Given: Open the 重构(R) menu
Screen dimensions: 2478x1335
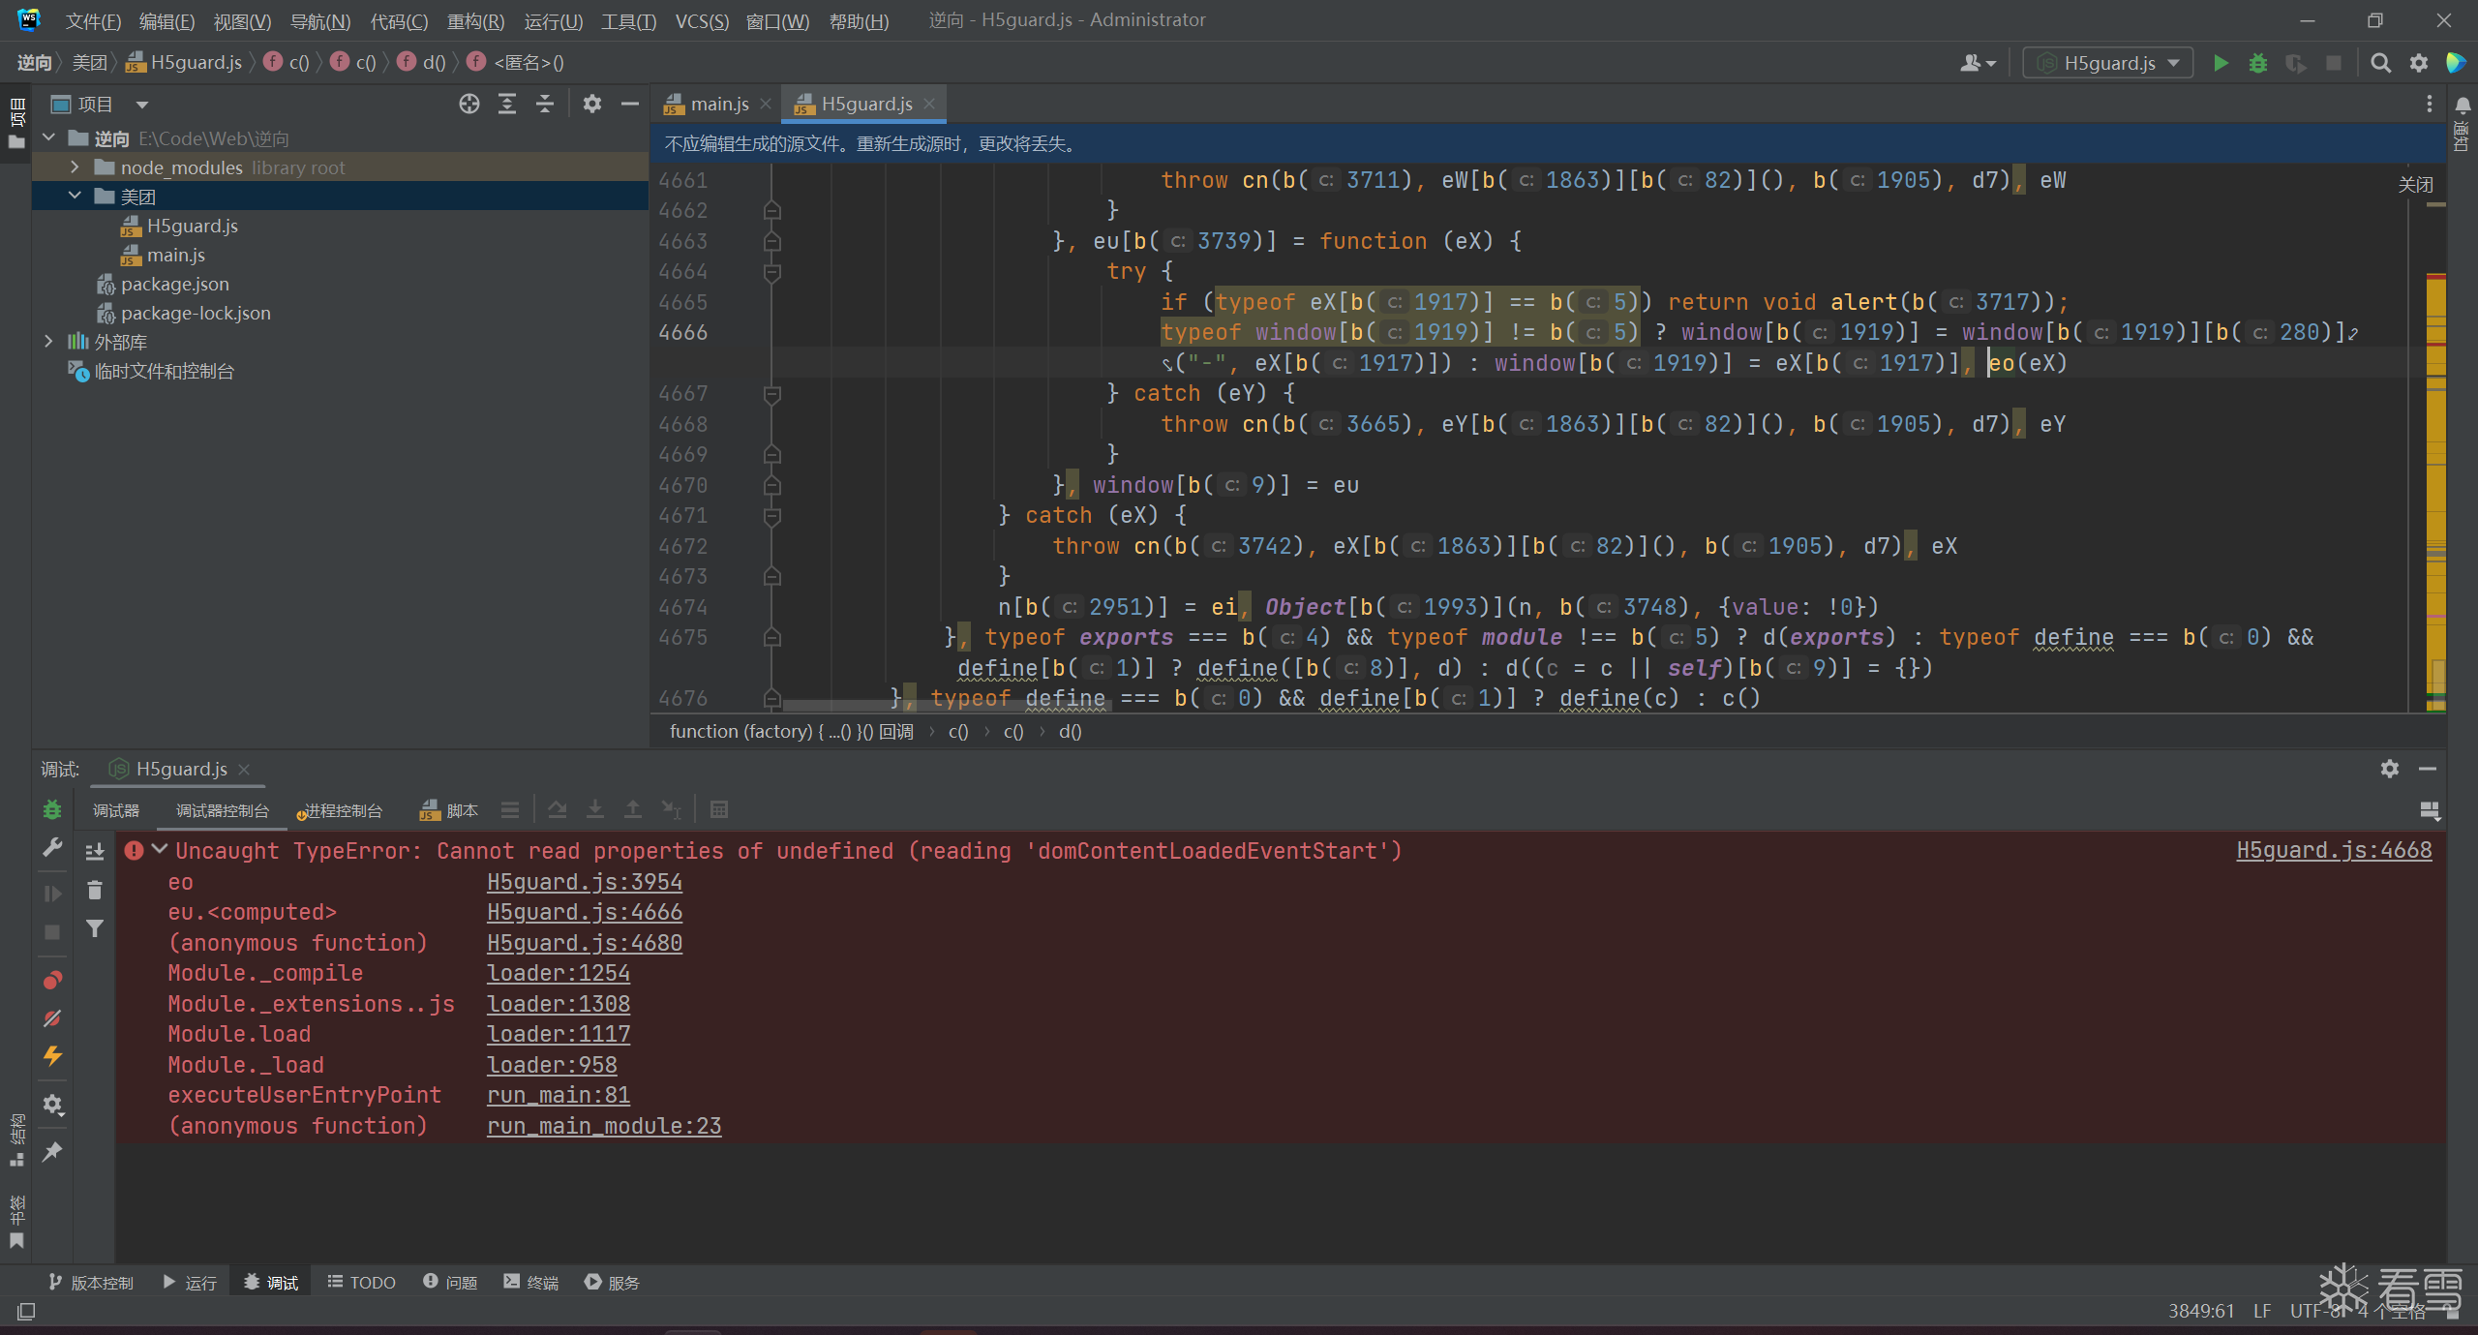Looking at the screenshot, I should [475, 20].
